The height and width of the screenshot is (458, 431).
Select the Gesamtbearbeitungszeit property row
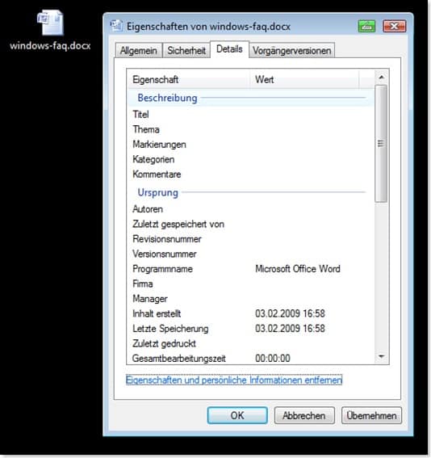point(251,358)
